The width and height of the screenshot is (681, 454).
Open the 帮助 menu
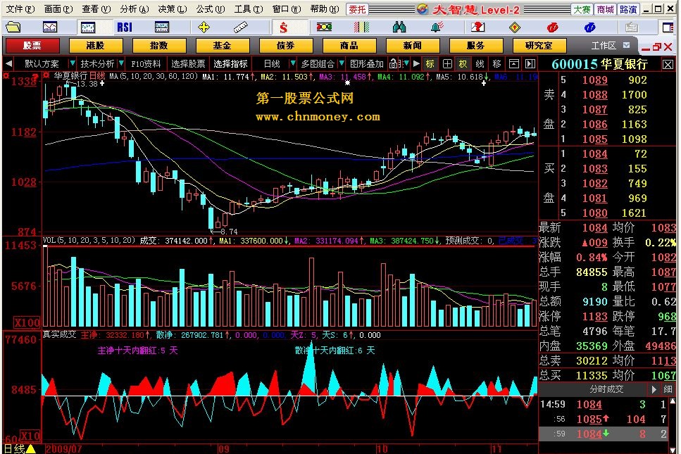pyautogui.click(x=325, y=8)
